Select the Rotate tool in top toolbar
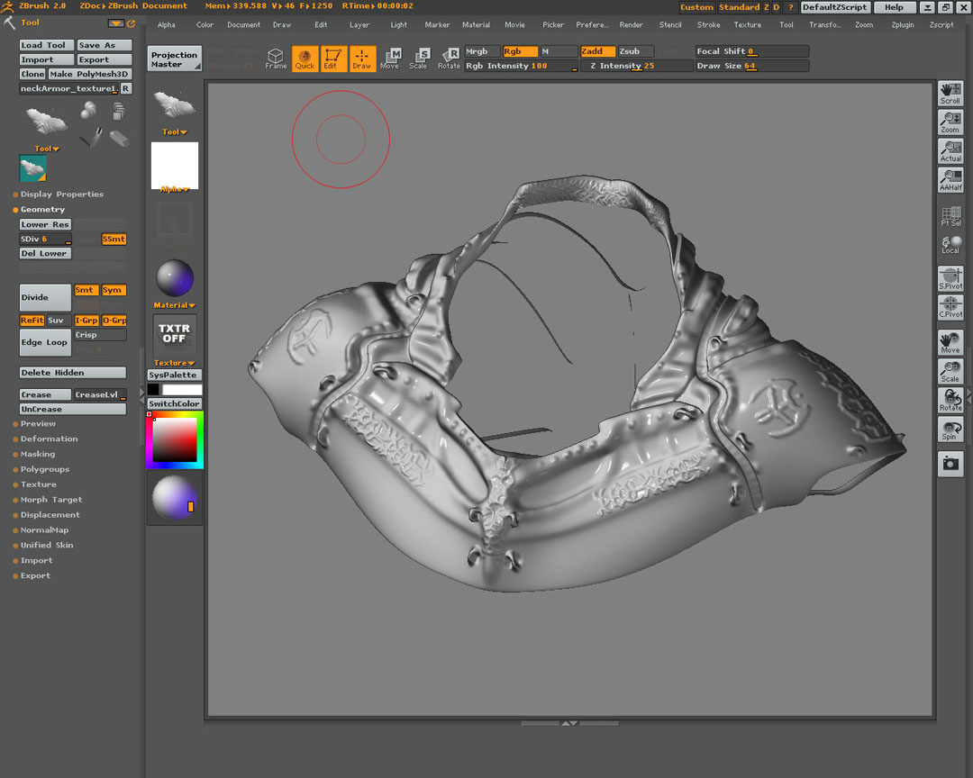The height and width of the screenshot is (778, 973). pos(448,59)
